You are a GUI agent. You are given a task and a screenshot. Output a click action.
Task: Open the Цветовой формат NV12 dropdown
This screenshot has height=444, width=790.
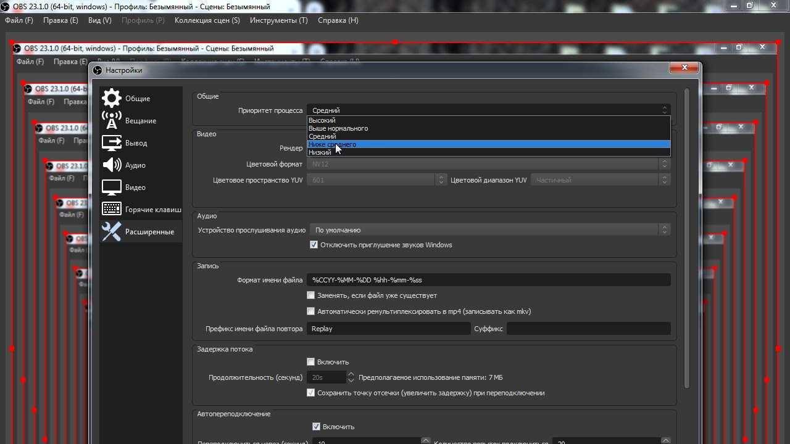click(488, 164)
